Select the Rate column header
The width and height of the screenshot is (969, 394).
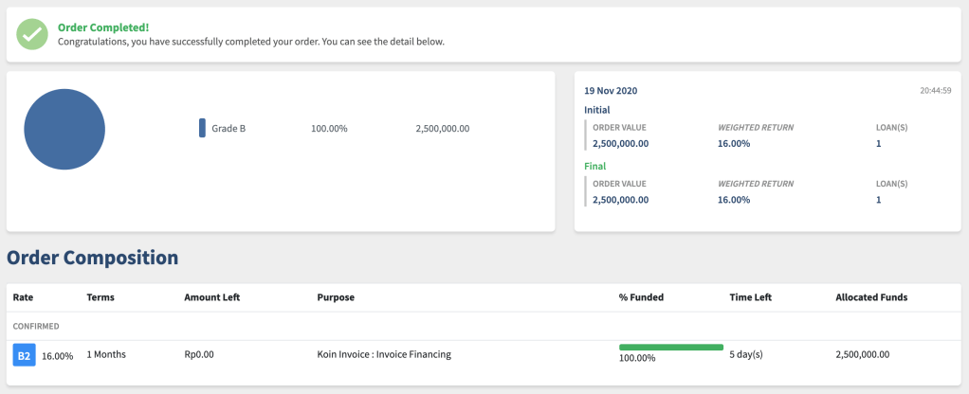click(x=23, y=297)
